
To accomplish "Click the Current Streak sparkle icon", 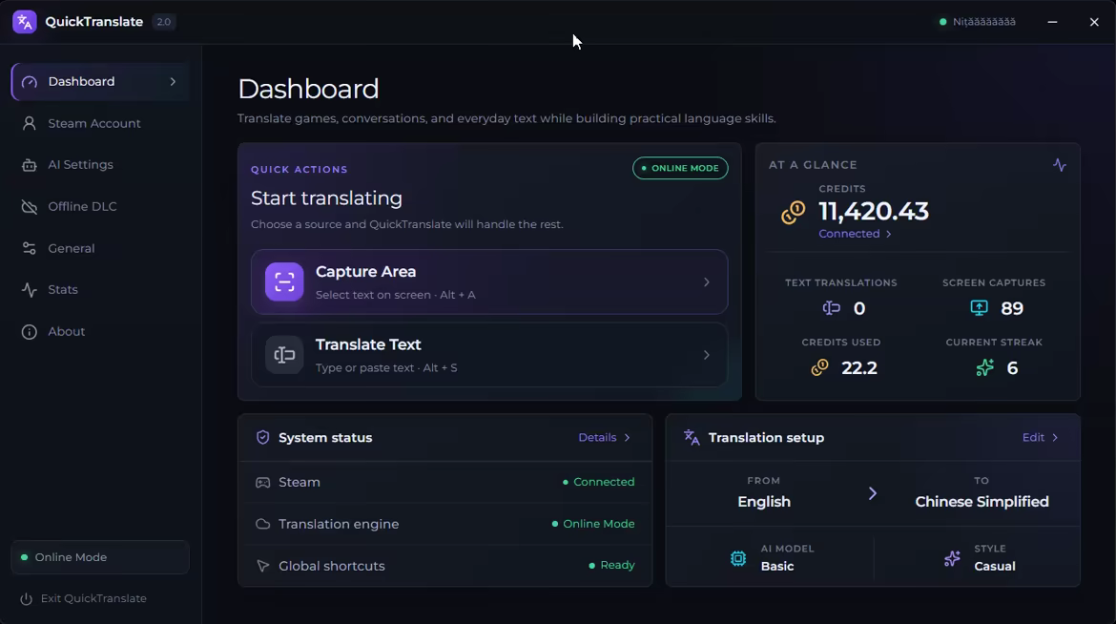I will tap(985, 367).
